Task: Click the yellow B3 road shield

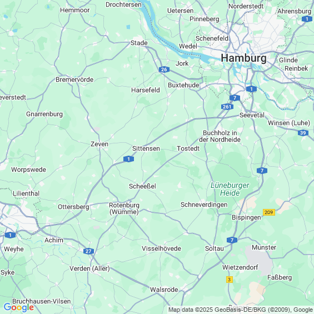Action: (230, 280)
